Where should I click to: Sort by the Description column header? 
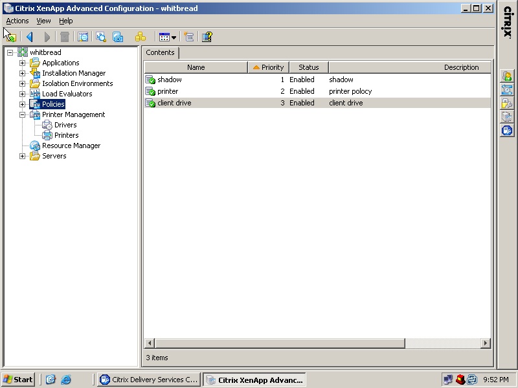[x=410, y=67]
